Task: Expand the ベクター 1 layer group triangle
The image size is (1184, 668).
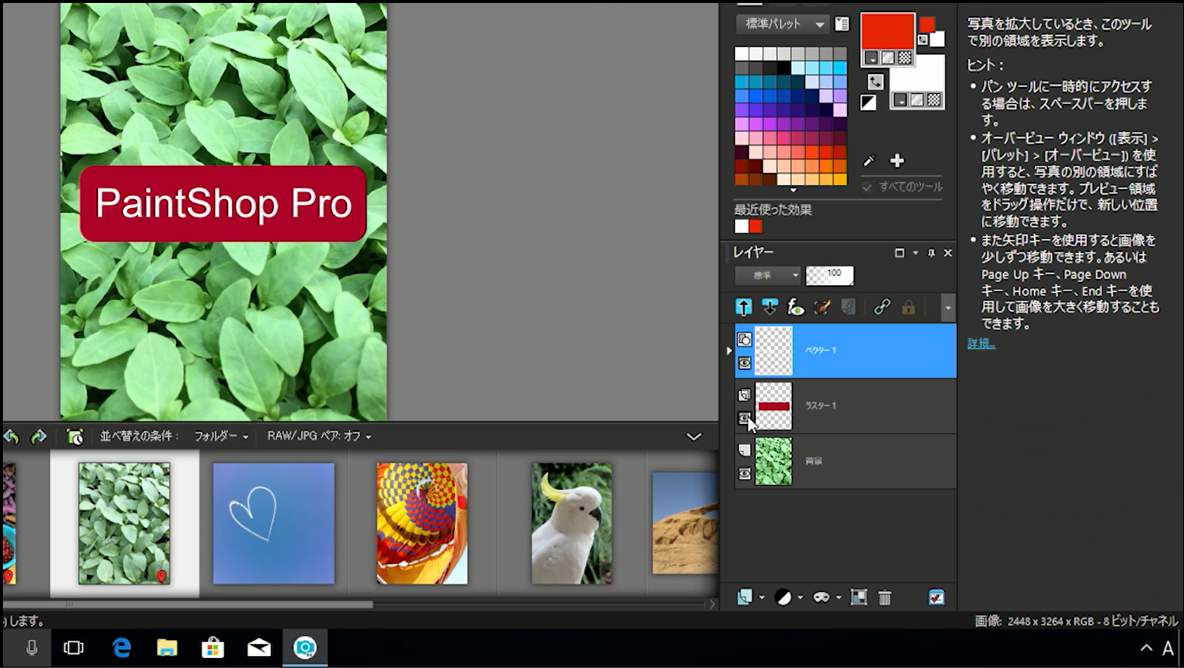Action: pos(729,350)
